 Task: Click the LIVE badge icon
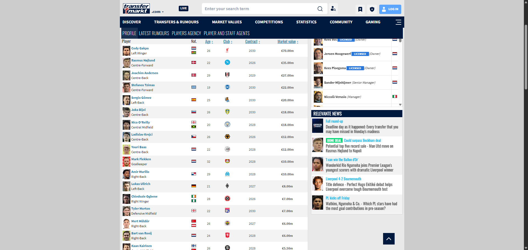183,9
